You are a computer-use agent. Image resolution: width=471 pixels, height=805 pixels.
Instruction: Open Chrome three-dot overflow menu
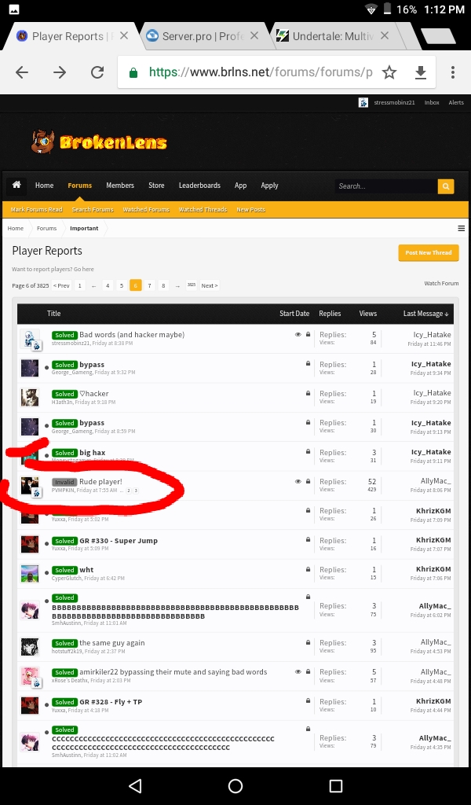[x=452, y=72]
